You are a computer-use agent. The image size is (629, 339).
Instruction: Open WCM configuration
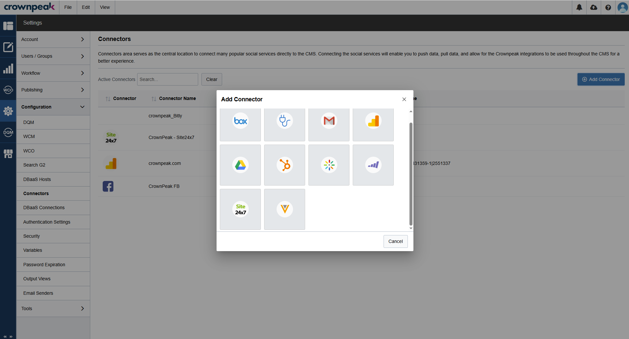[x=53, y=136]
